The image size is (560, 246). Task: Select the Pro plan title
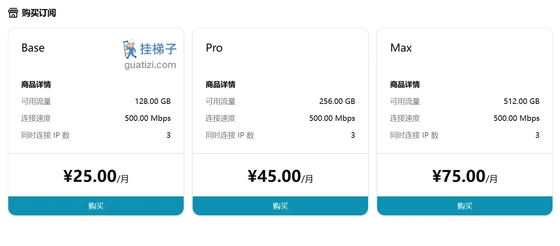[214, 48]
